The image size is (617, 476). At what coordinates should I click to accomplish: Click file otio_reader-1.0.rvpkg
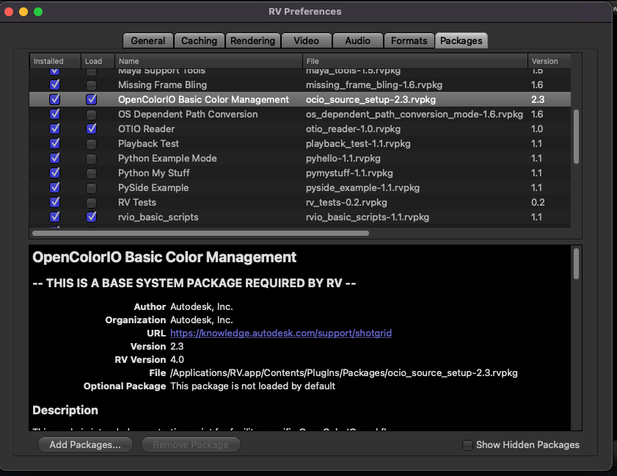click(x=354, y=129)
